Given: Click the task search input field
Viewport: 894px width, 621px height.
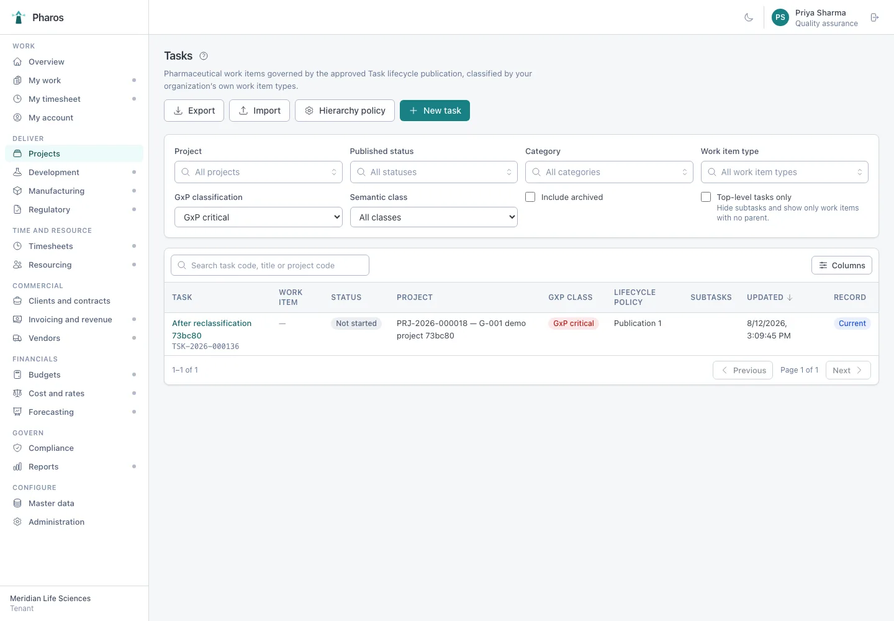Looking at the screenshot, I should (x=270, y=265).
